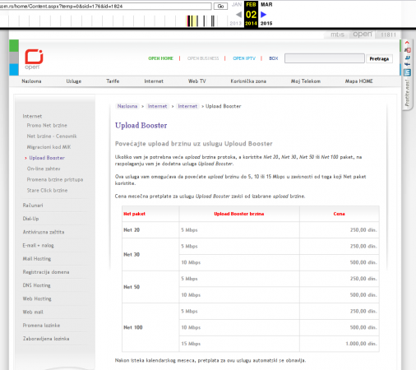Click second Internet breadcrumb link

click(187, 106)
